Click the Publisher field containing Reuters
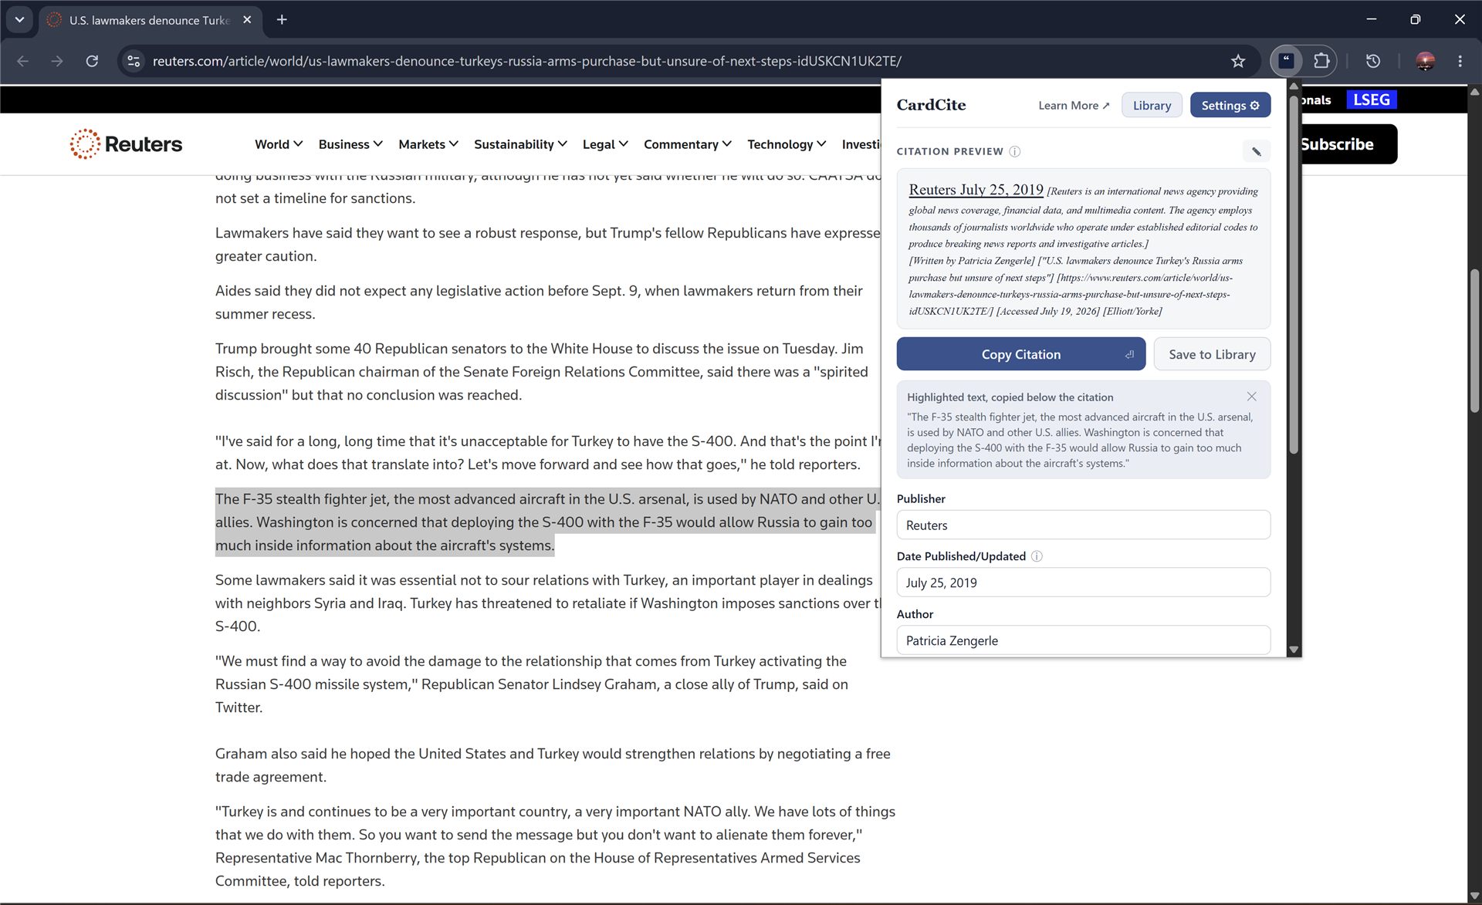The width and height of the screenshot is (1482, 905). [1083, 525]
